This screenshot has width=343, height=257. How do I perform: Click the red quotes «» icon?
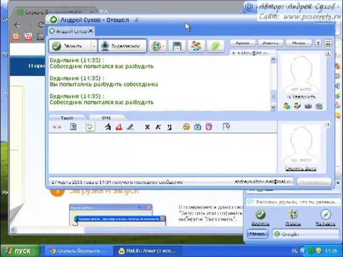pos(57,127)
